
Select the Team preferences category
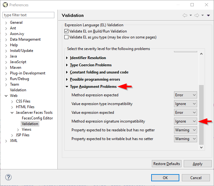(x=14, y=84)
